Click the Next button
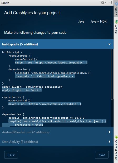Viewport: 118px width, 163px height. pos(102,155)
